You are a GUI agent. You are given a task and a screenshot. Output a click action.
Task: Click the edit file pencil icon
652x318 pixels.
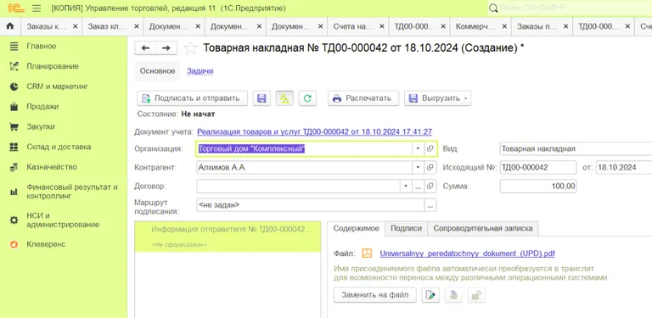430,295
